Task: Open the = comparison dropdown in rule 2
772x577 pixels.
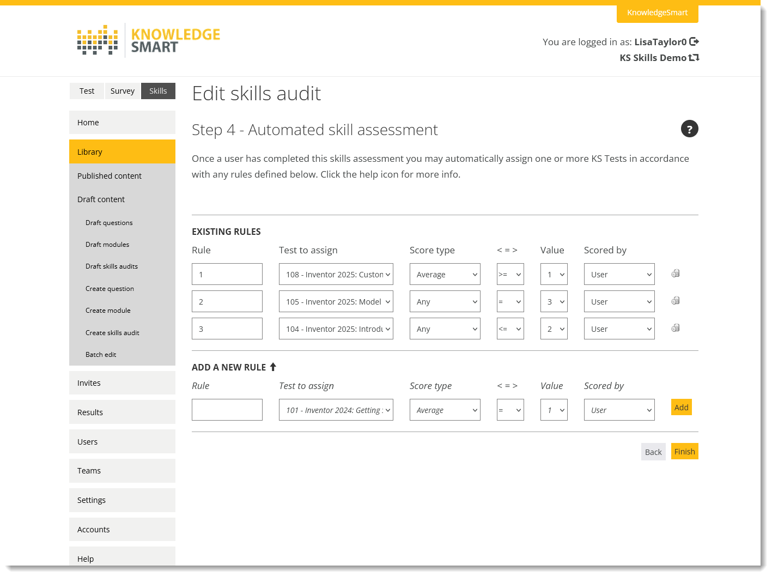Action: tap(510, 301)
